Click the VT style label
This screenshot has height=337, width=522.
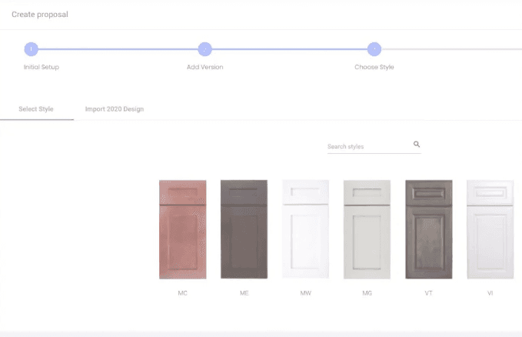(428, 293)
